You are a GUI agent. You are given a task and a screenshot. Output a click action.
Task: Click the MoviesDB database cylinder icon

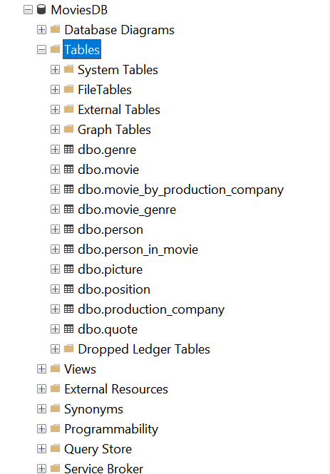point(41,9)
